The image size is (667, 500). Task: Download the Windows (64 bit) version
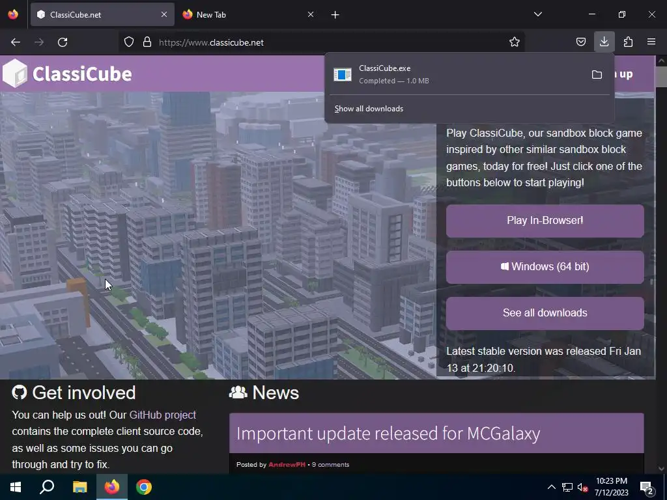[x=545, y=267]
